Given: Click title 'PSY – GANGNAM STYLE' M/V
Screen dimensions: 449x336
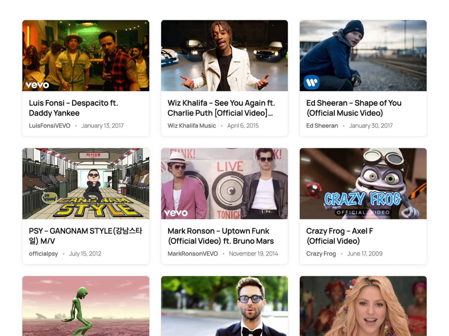Looking at the screenshot, I should [x=86, y=236].
